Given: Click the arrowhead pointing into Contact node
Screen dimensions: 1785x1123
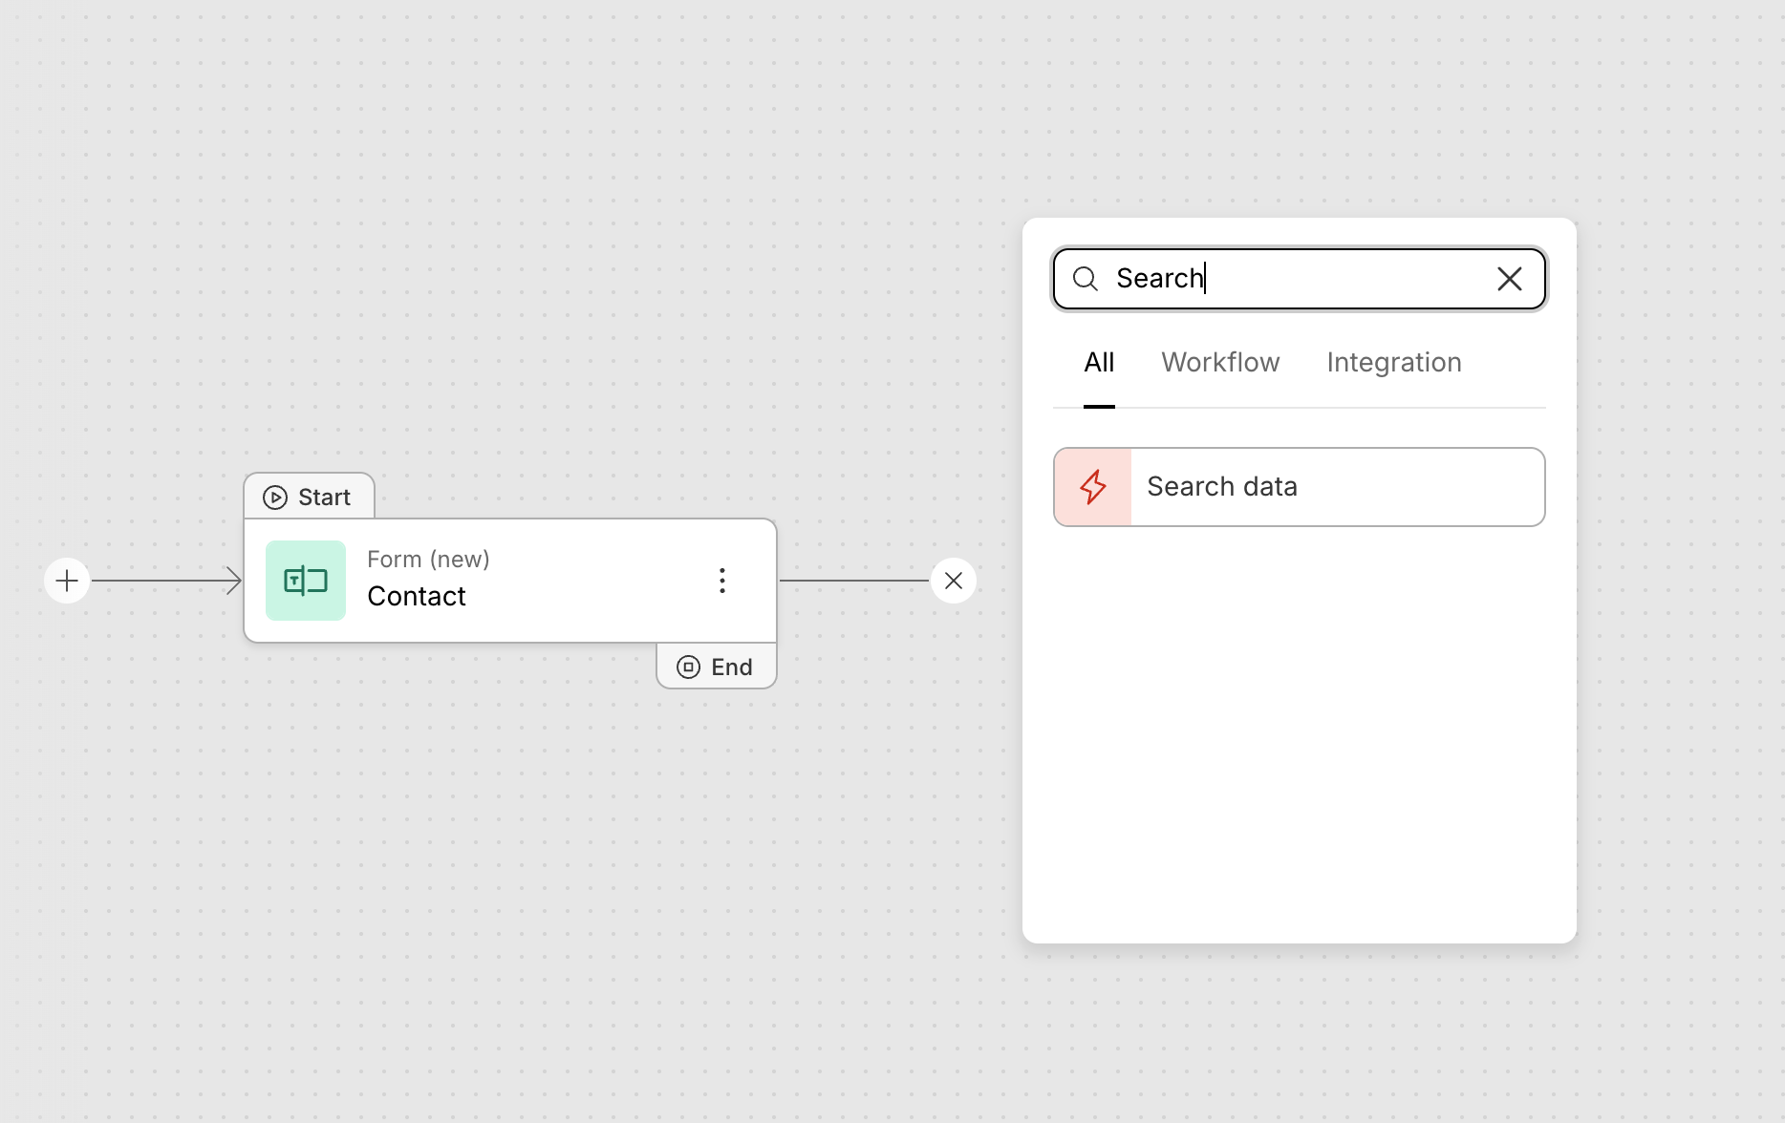Looking at the screenshot, I should click(x=234, y=581).
